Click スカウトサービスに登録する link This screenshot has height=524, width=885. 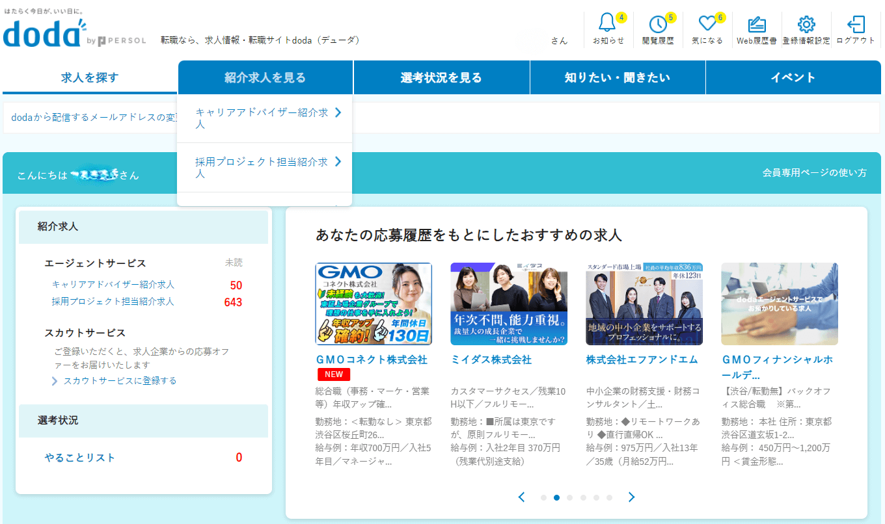[x=120, y=381]
